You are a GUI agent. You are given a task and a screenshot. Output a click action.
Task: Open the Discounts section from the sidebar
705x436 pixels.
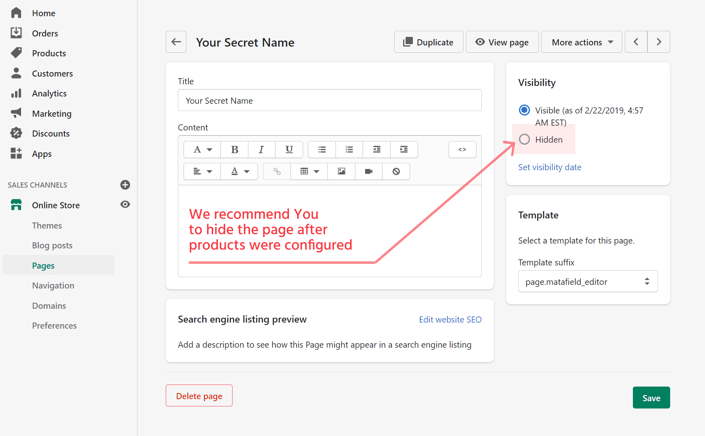pos(51,133)
